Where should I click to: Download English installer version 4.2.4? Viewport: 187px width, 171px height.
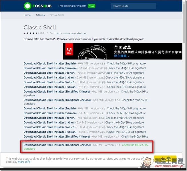coord(50,108)
